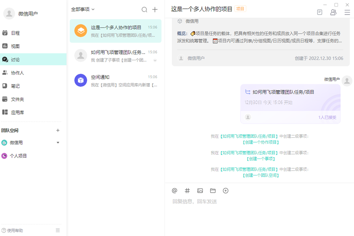Open the 日程 sidebar item
The height and width of the screenshot is (236, 354).
[x=15, y=33]
